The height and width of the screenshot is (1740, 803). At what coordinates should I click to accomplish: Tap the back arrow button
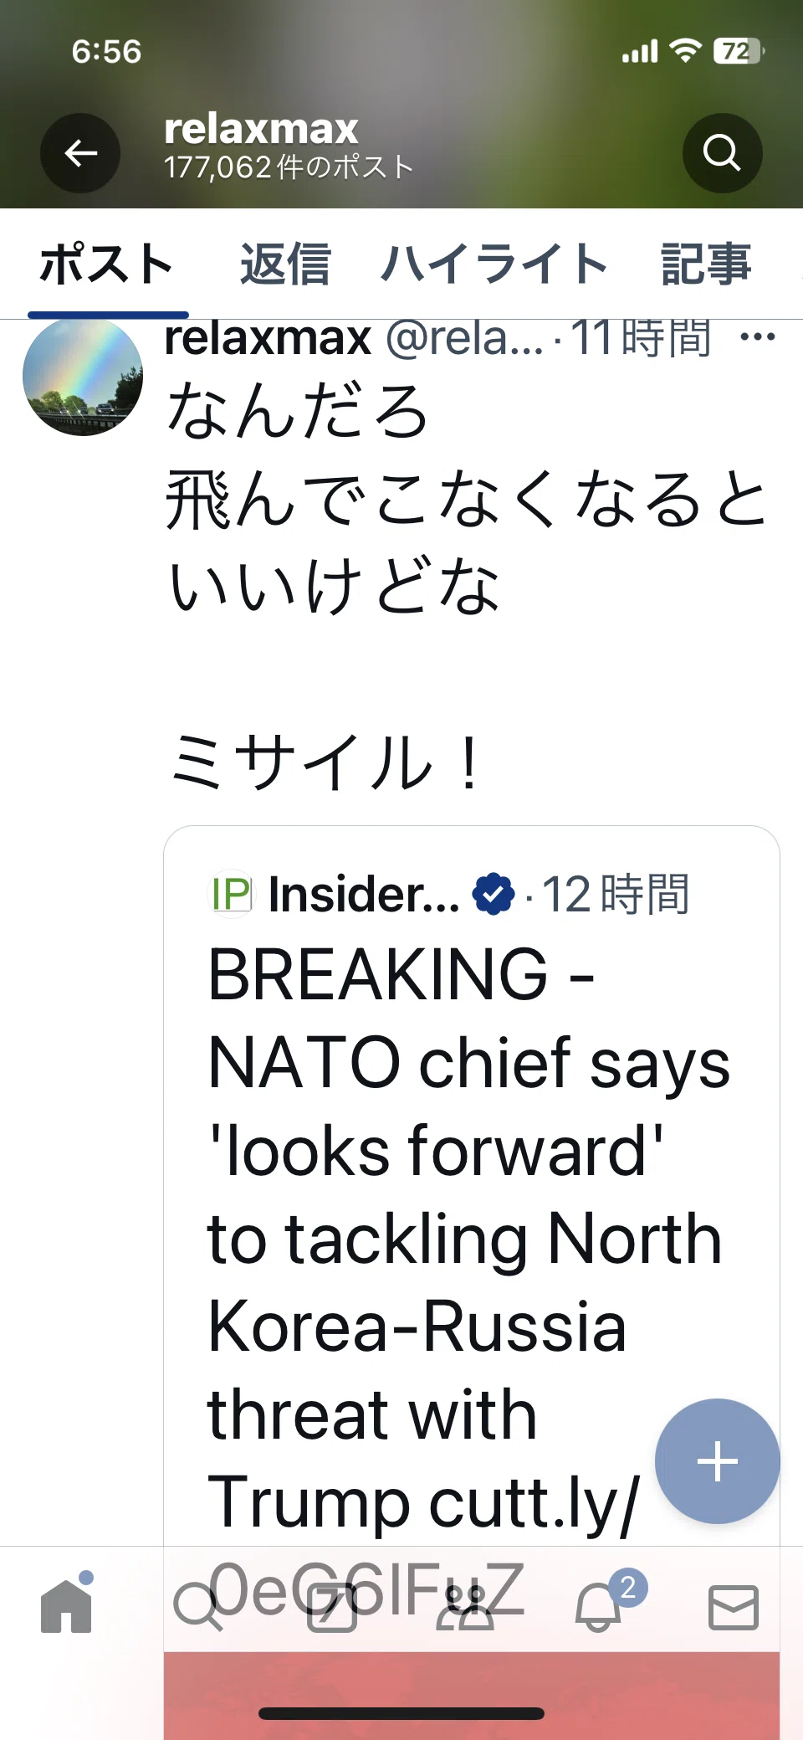(x=80, y=153)
